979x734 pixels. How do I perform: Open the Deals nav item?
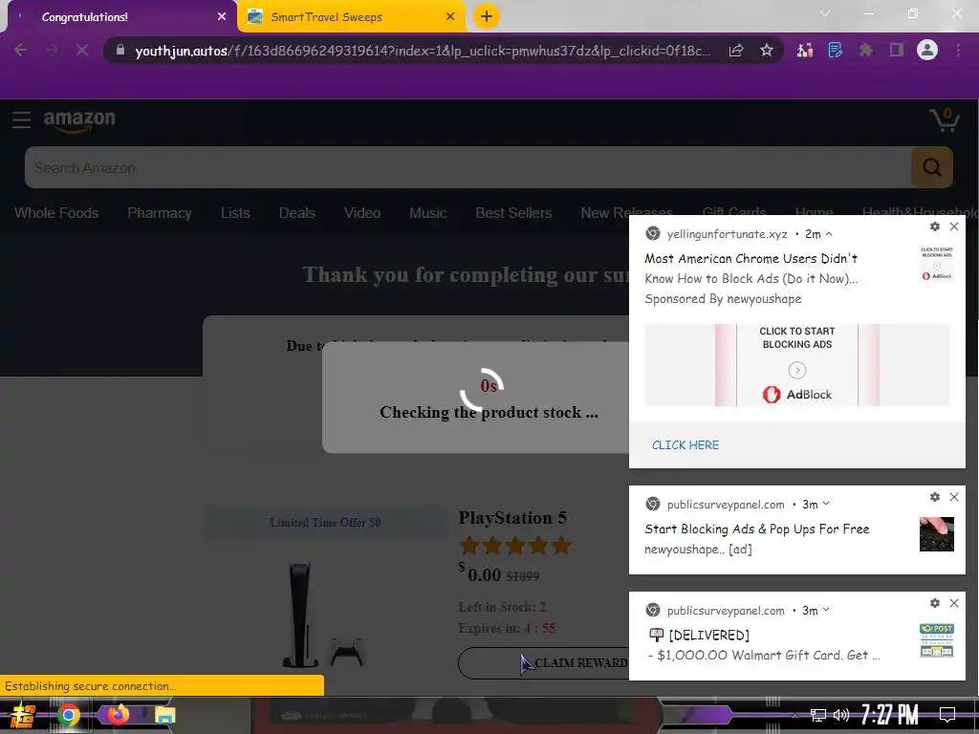tap(296, 213)
